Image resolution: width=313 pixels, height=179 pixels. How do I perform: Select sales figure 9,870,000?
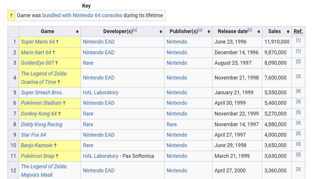click(276, 53)
